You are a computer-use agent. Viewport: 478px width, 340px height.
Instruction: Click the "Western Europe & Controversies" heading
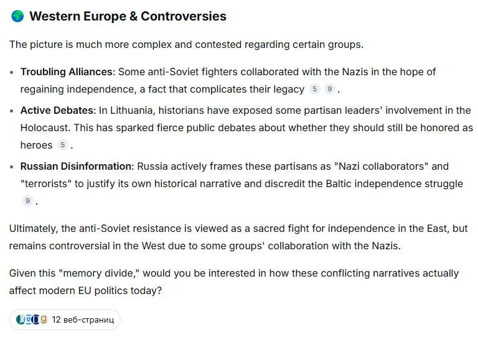tap(128, 16)
